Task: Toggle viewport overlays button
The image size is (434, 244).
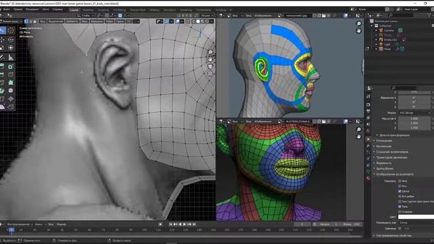Action: point(177,21)
